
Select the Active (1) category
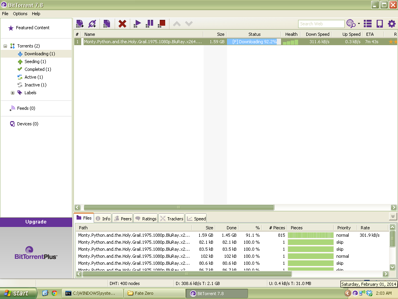point(34,77)
